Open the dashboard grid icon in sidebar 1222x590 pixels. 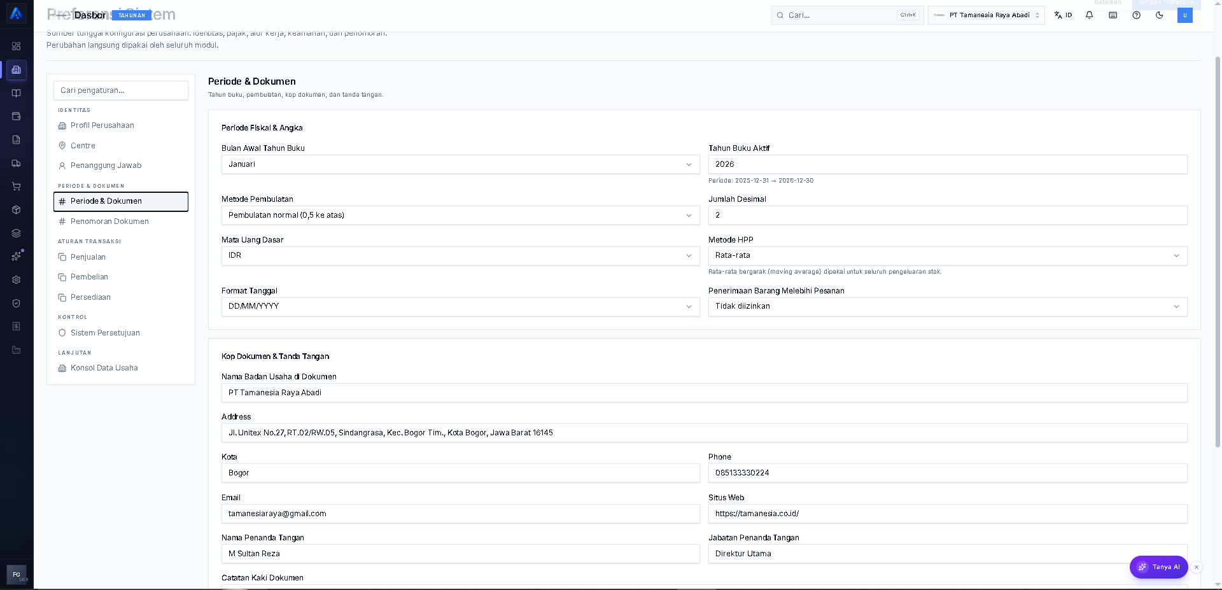(x=17, y=46)
